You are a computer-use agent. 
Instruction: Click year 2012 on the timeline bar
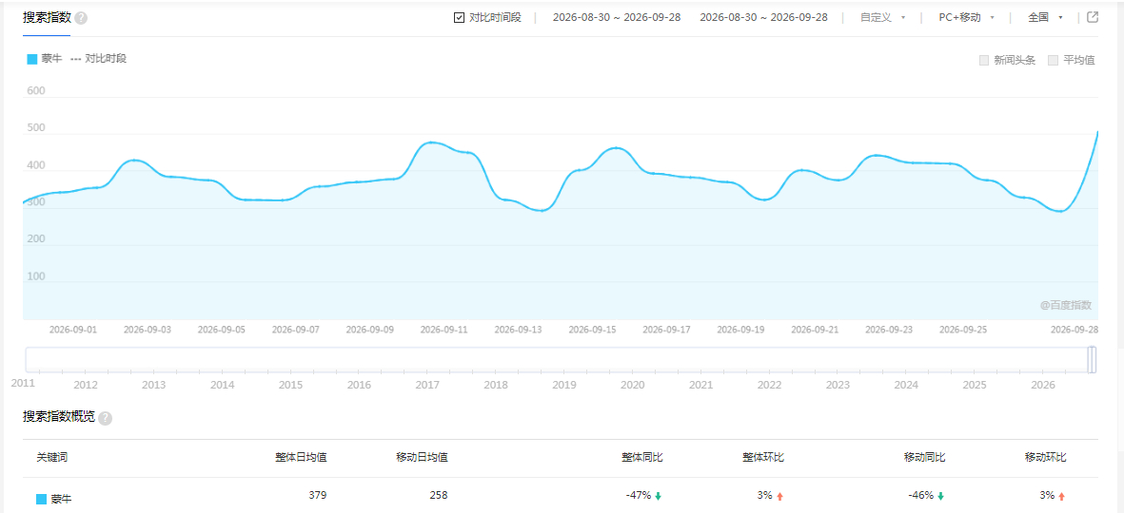86,385
